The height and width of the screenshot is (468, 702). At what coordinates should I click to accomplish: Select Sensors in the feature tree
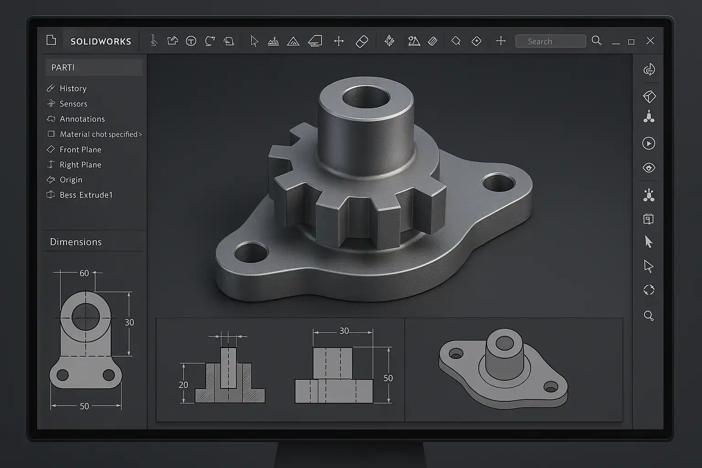74,104
